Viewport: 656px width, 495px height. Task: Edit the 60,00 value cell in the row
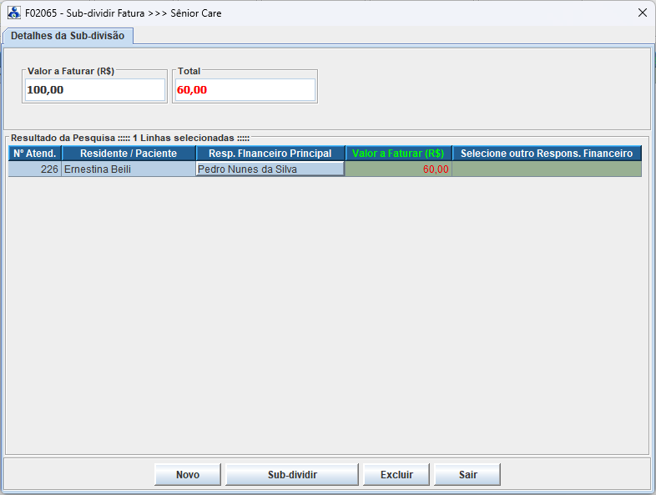(x=398, y=169)
